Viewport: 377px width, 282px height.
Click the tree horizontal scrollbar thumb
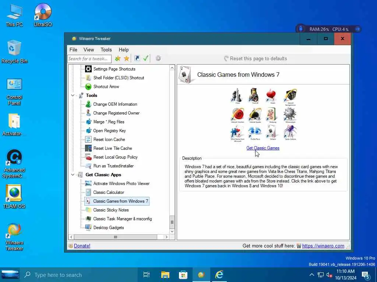coord(115,237)
